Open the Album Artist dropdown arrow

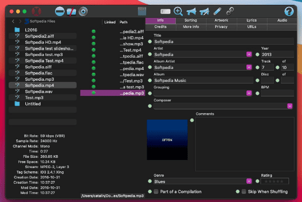pos(249,67)
